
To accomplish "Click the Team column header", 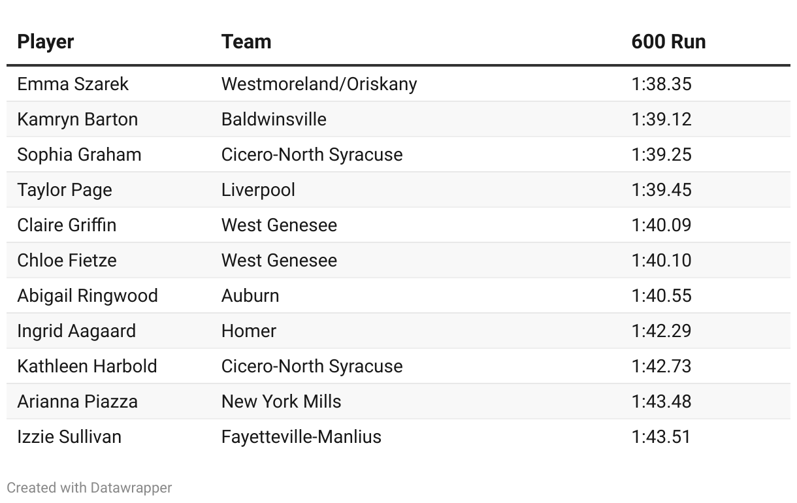I will point(246,42).
